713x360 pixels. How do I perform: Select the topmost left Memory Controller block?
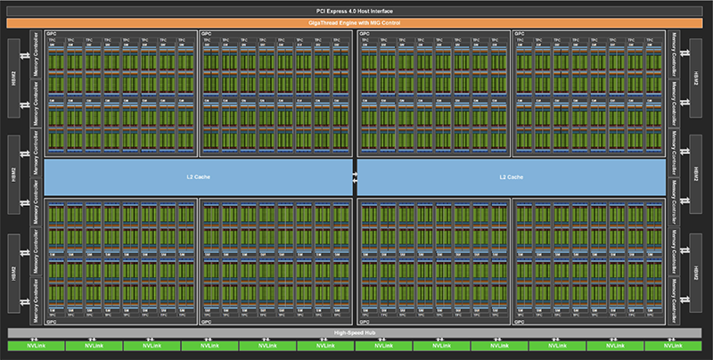coord(37,52)
